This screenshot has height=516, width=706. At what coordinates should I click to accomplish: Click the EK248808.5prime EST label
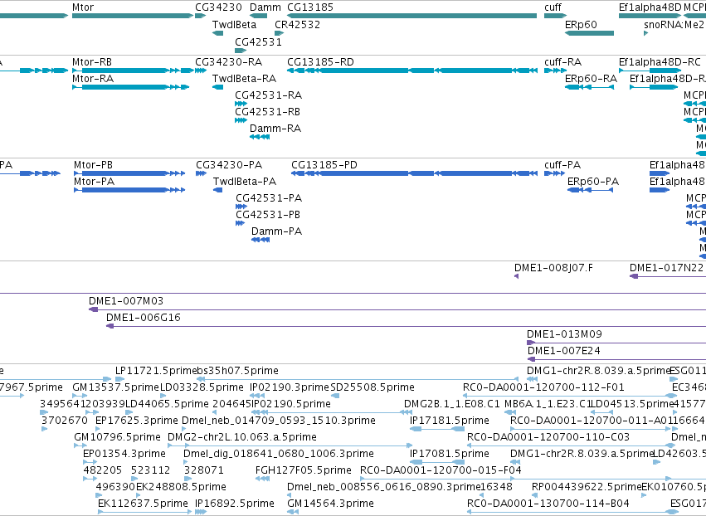[x=181, y=487]
